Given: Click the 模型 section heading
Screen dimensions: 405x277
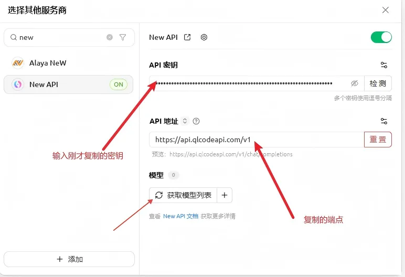Looking at the screenshot, I should click(x=156, y=175).
